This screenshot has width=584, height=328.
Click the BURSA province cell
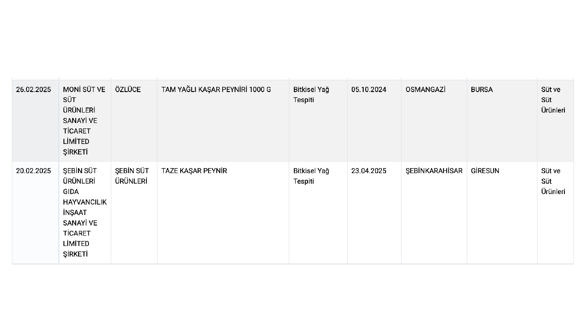(502, 121)
